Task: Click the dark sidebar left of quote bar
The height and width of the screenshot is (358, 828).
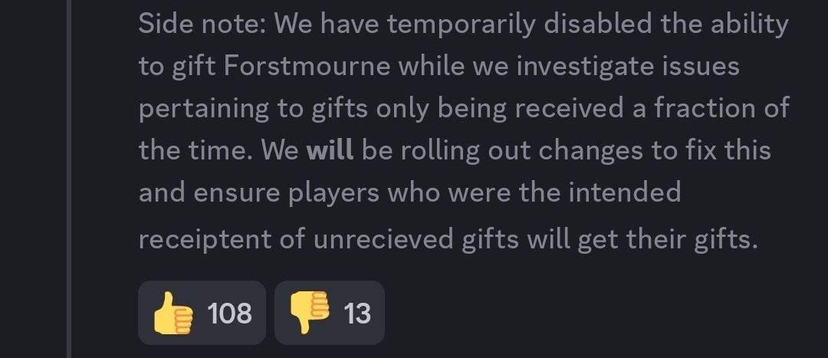Action: (33, 179)
